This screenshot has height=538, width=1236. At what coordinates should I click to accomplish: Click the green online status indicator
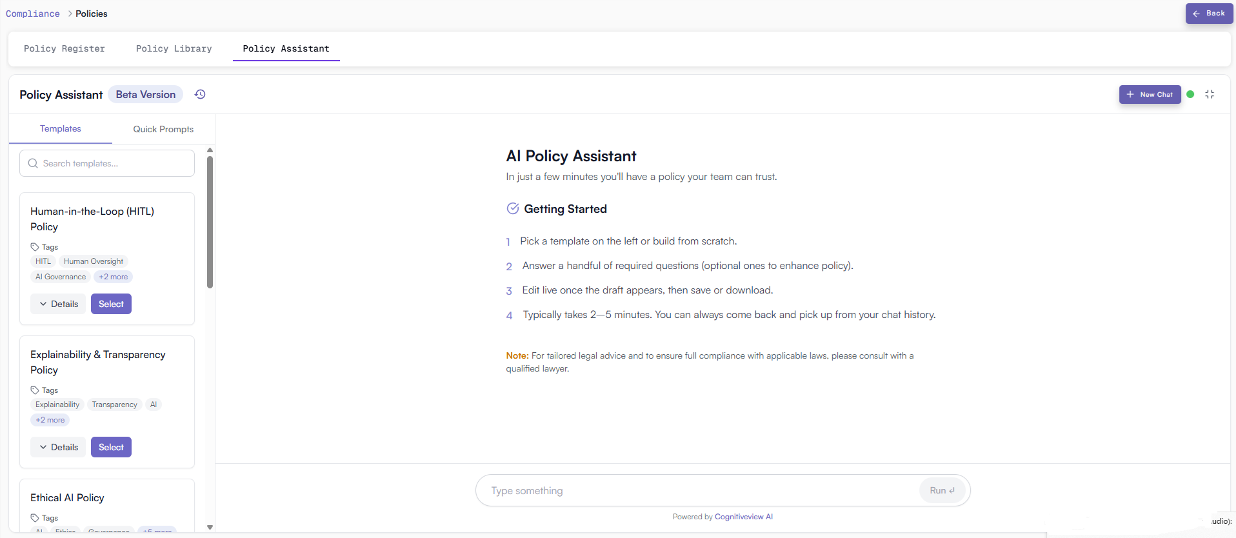[x=1190, y=94]
